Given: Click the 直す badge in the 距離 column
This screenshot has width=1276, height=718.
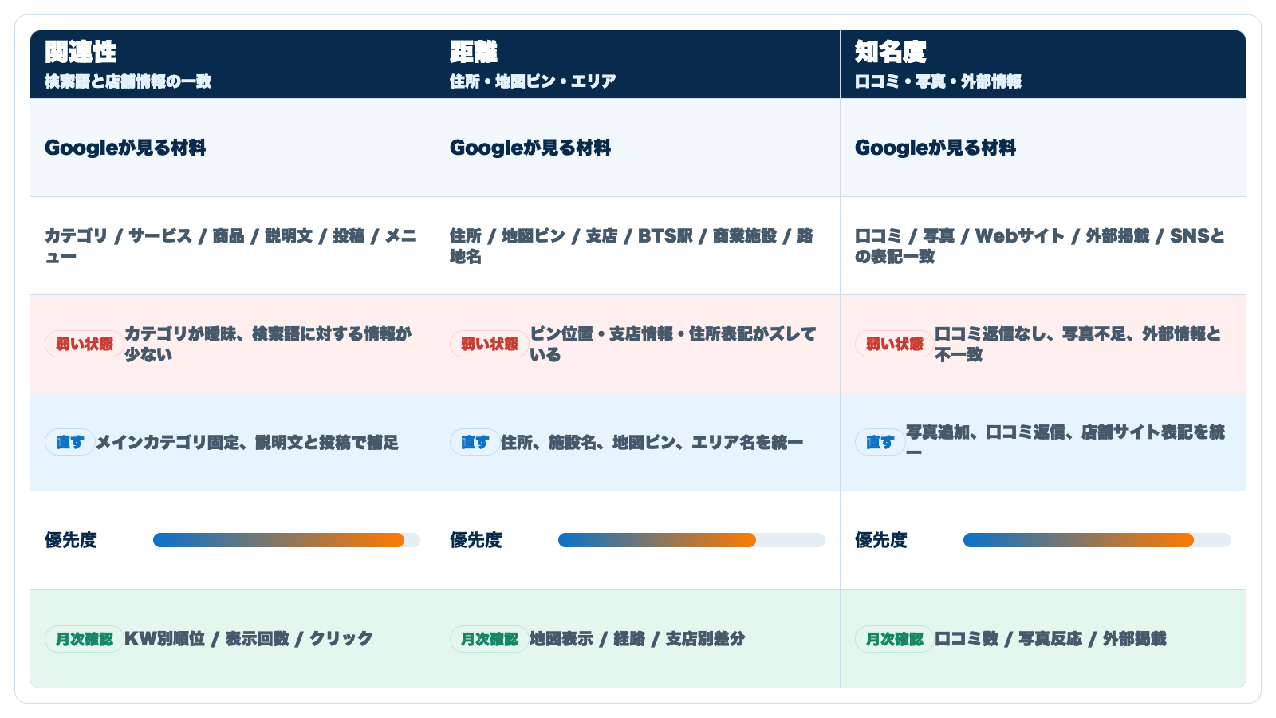Looking at the screenshot, I should click(x=475, y=442).
